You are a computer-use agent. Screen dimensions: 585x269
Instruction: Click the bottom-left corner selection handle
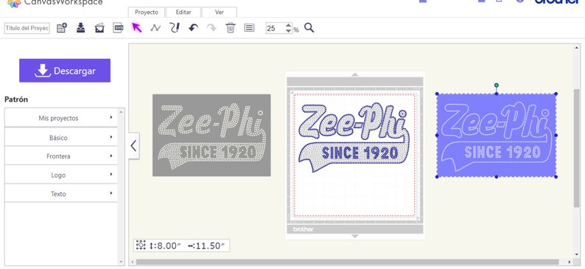[x=437, y=177]
